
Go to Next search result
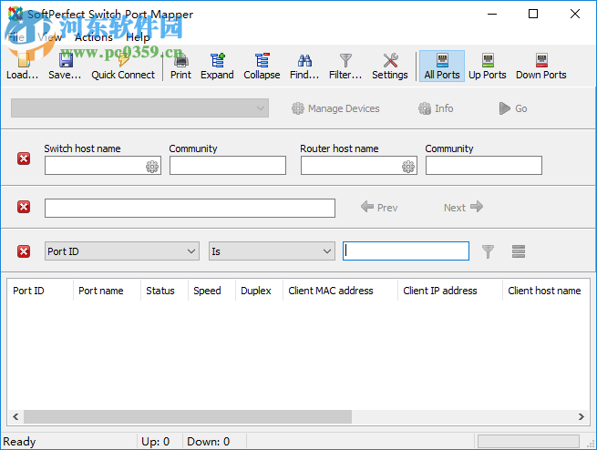[463, 208]
